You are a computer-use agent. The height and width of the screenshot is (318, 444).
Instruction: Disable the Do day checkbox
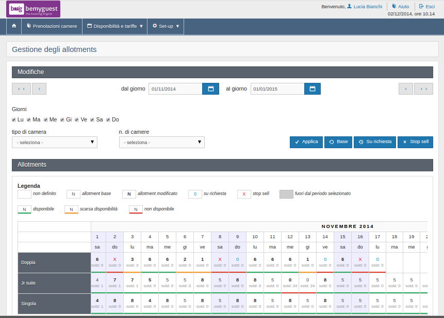108,120
